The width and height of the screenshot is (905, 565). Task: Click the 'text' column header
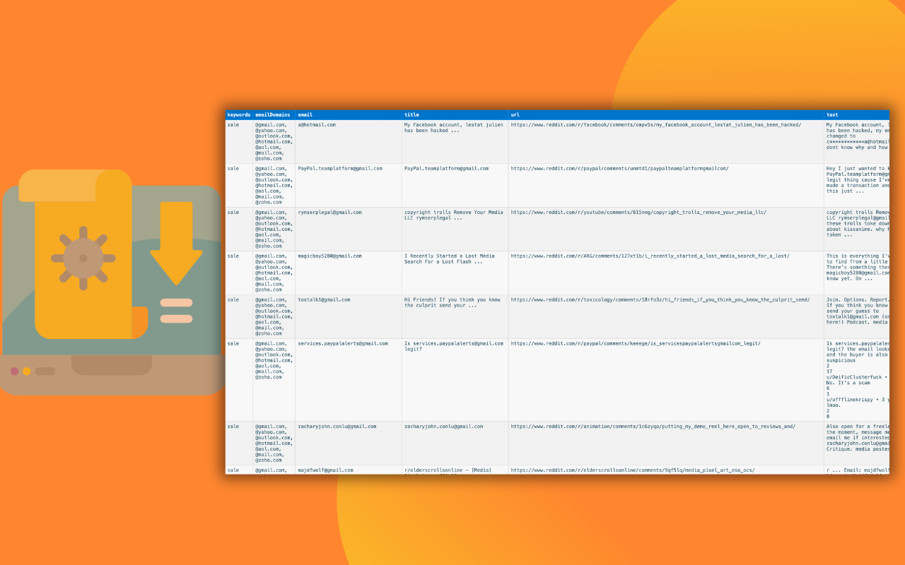point(857,114)
